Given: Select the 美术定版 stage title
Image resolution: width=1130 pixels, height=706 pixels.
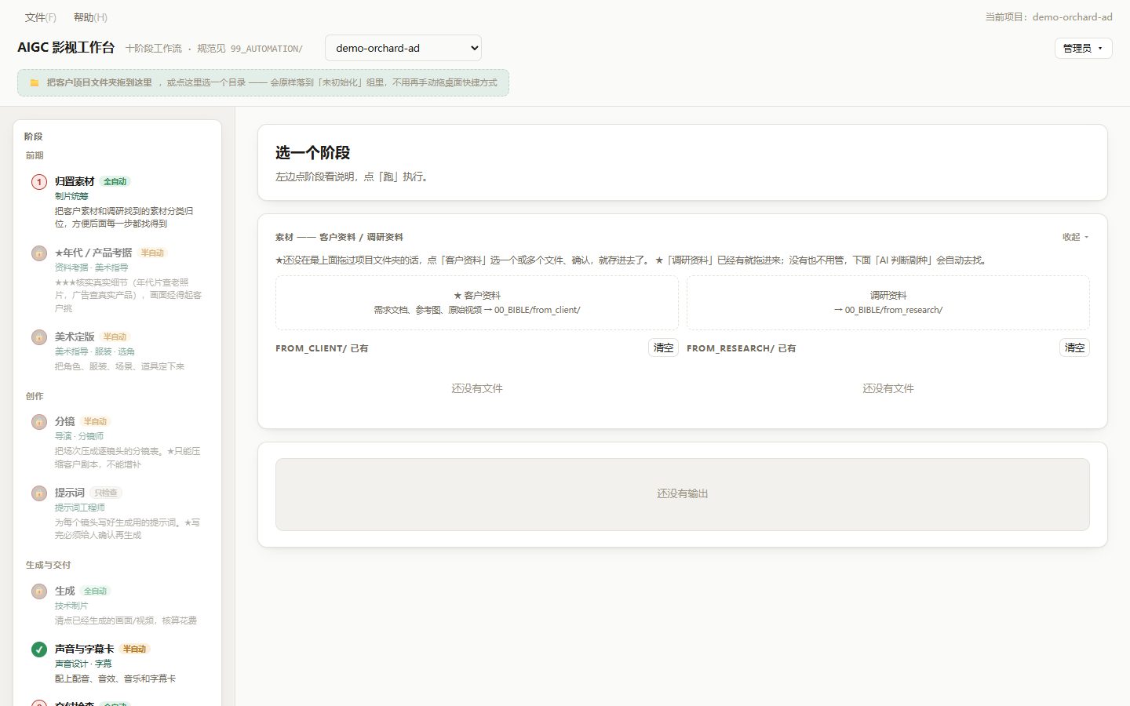Looking at the screenshot, I should [75, 337].
